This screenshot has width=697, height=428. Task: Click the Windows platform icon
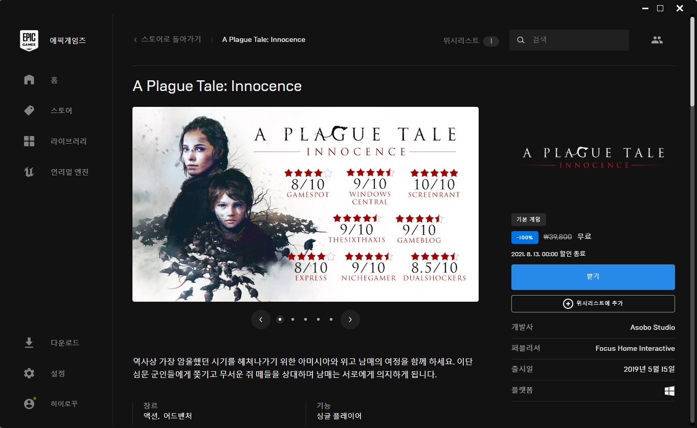coord(669,391)
